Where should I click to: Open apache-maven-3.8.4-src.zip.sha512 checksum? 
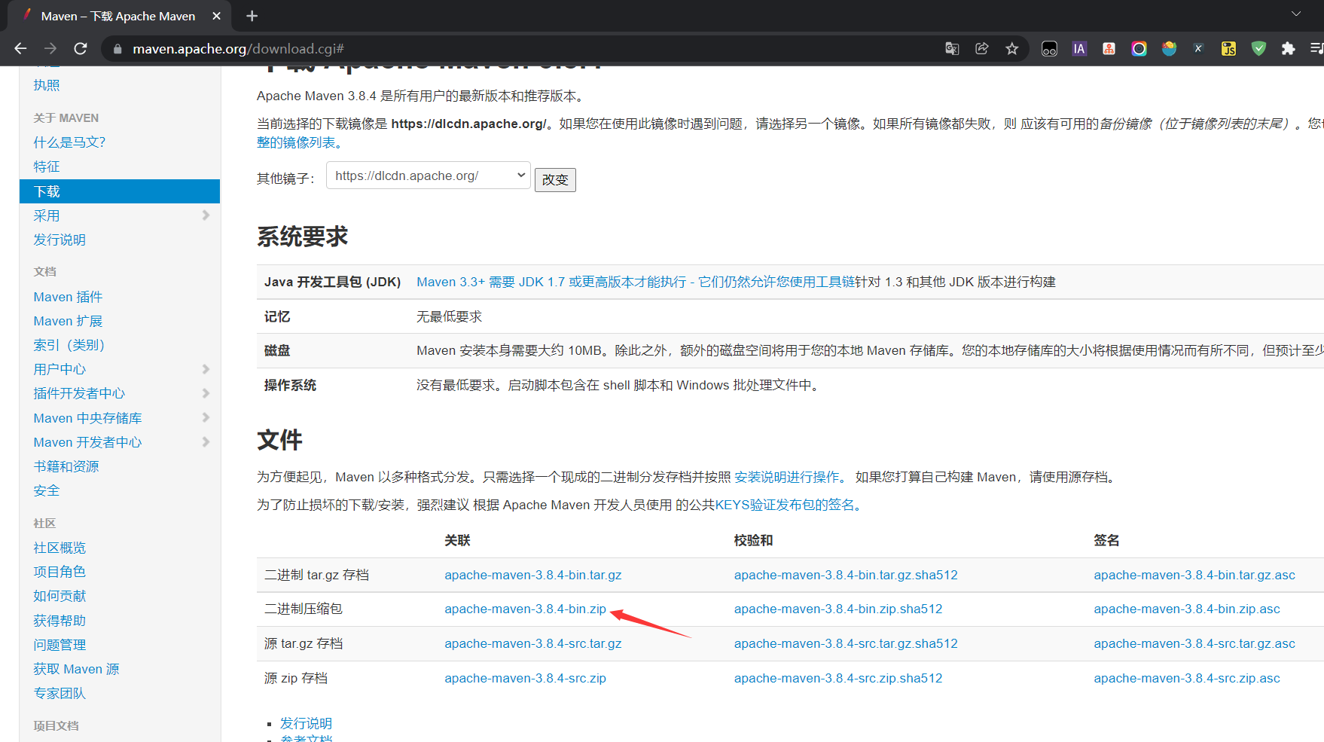point(838,678)
